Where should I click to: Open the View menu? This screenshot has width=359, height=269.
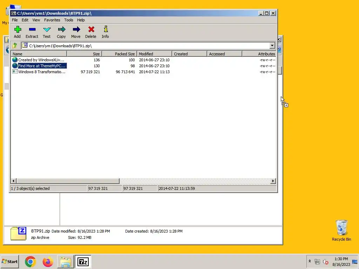pos(36,20)
